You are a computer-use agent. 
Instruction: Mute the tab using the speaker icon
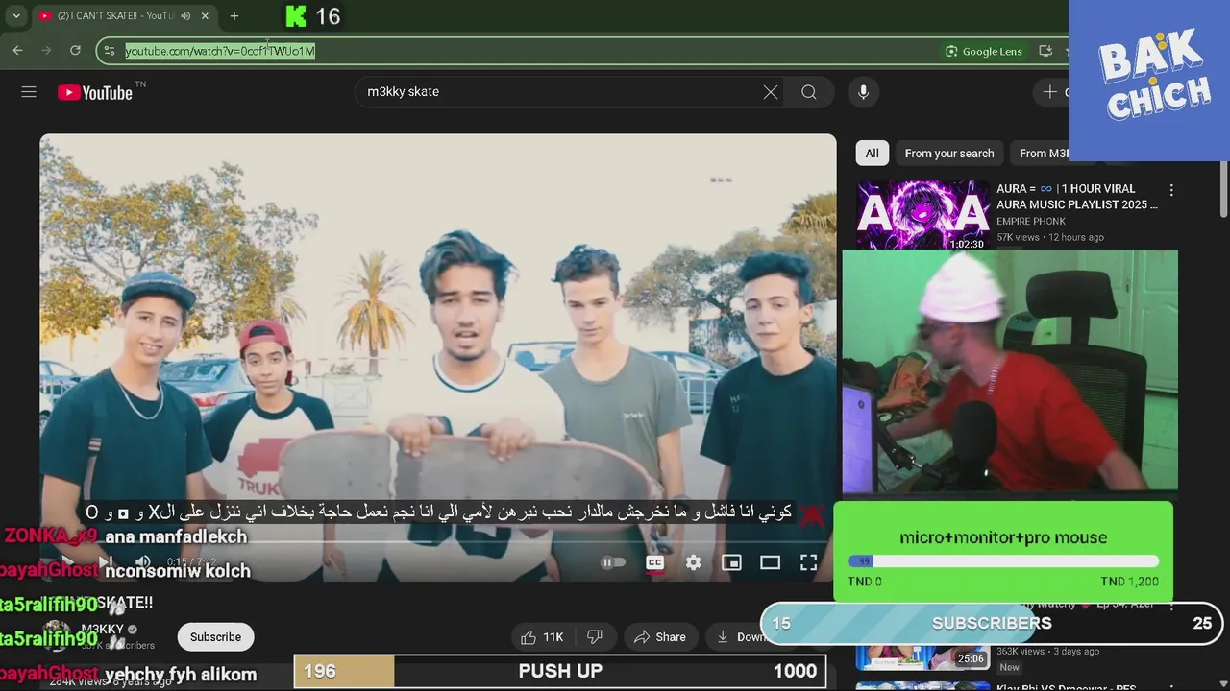[x=185, y=16]
